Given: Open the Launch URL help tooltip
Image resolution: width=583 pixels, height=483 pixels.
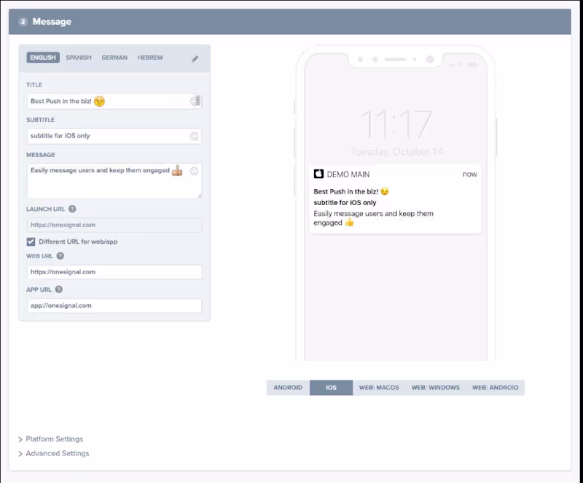Looking at the screenshot, I should click(72, 209).
